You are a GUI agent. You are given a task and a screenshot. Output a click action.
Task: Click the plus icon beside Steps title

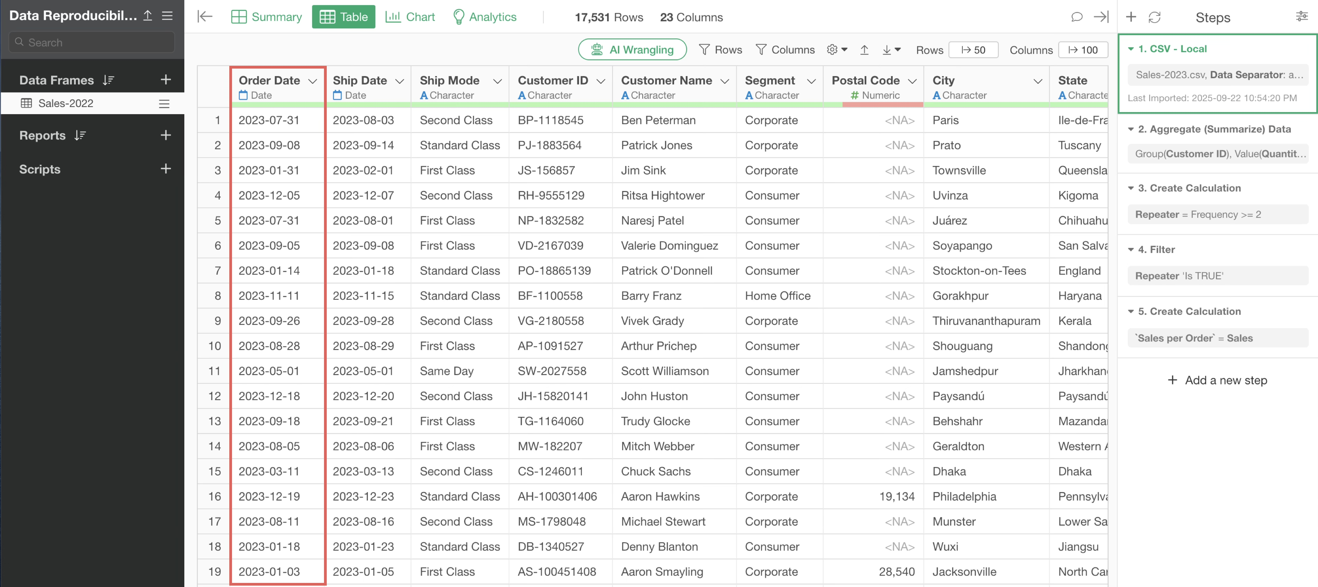pos(1131,17)
